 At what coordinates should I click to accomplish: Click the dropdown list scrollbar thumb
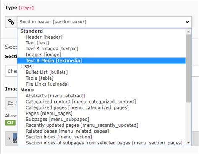pos(189,68)
